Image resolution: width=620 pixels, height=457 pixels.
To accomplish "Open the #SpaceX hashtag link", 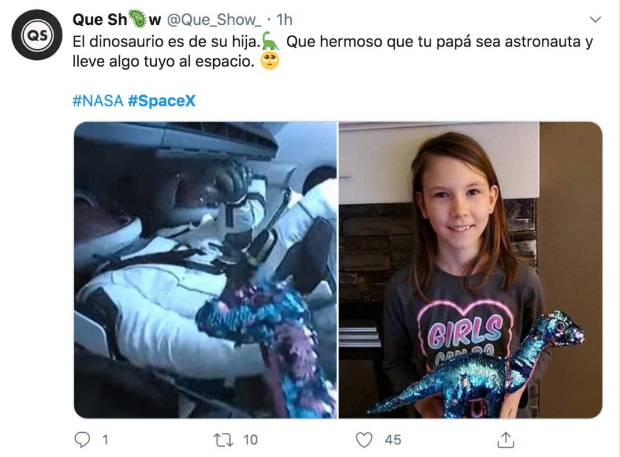I will point(162,101).
